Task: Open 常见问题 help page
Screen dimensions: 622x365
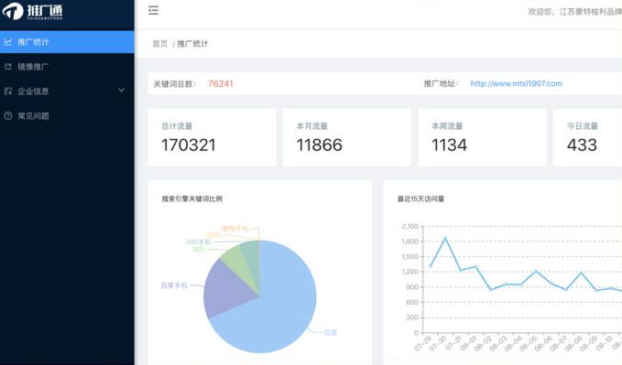Action: (67, 116)
